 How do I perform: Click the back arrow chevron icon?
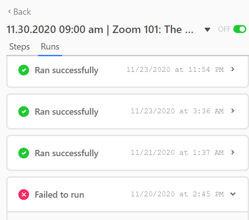pyautogui.click(x=9, y=12)
